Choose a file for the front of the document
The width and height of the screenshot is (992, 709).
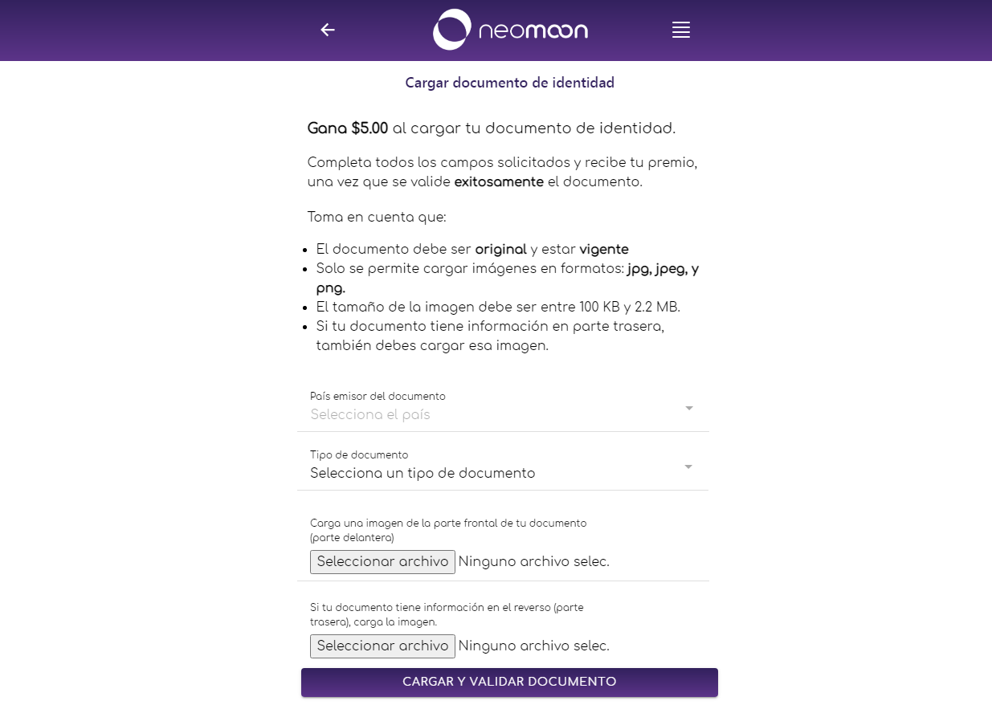(382, 561)
